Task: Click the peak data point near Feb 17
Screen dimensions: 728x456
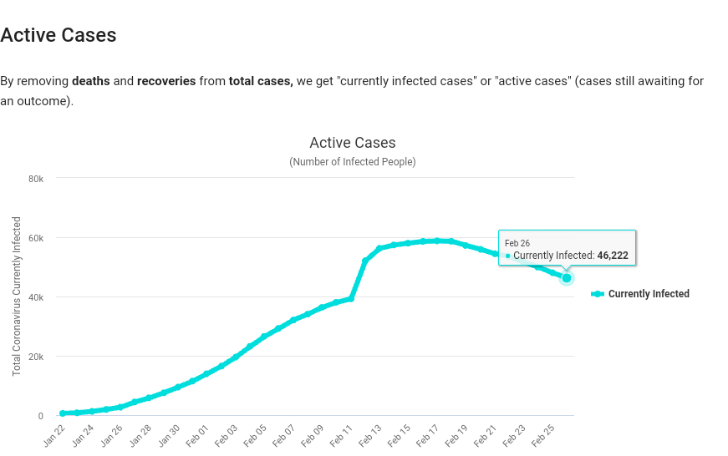Action: click(x=436, y=241)
